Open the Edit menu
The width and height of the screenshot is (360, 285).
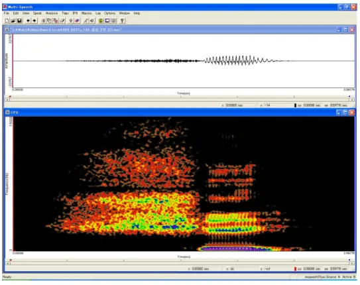pyautogui.click(x=16, y=13)
